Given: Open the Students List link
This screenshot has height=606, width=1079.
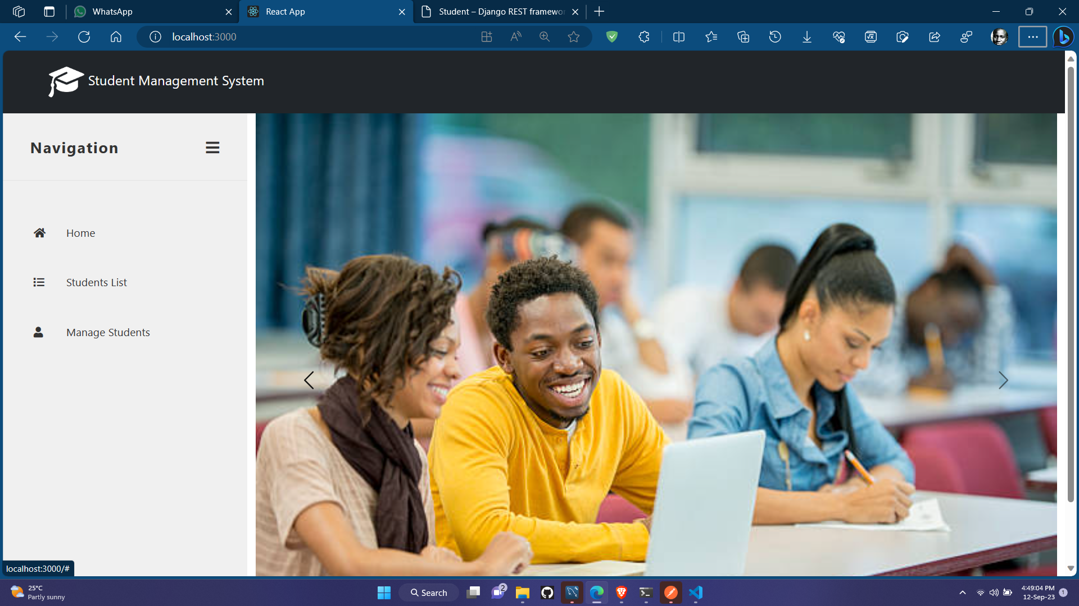Looking at the screenshot, I should (x=96, y=282).
